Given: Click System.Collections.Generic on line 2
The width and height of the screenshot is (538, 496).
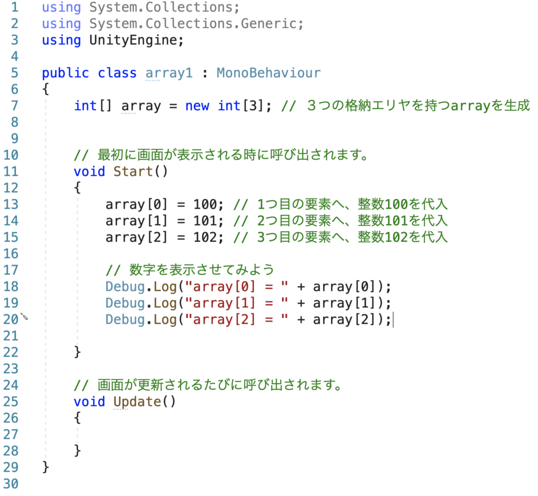Looking at the screenshot, I should click(x=196, y=24).
